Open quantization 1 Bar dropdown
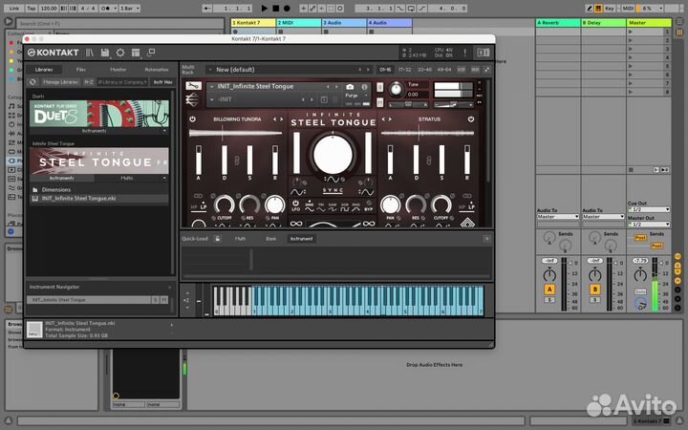This screenshot has width=688, height=430. pos(130,8)
